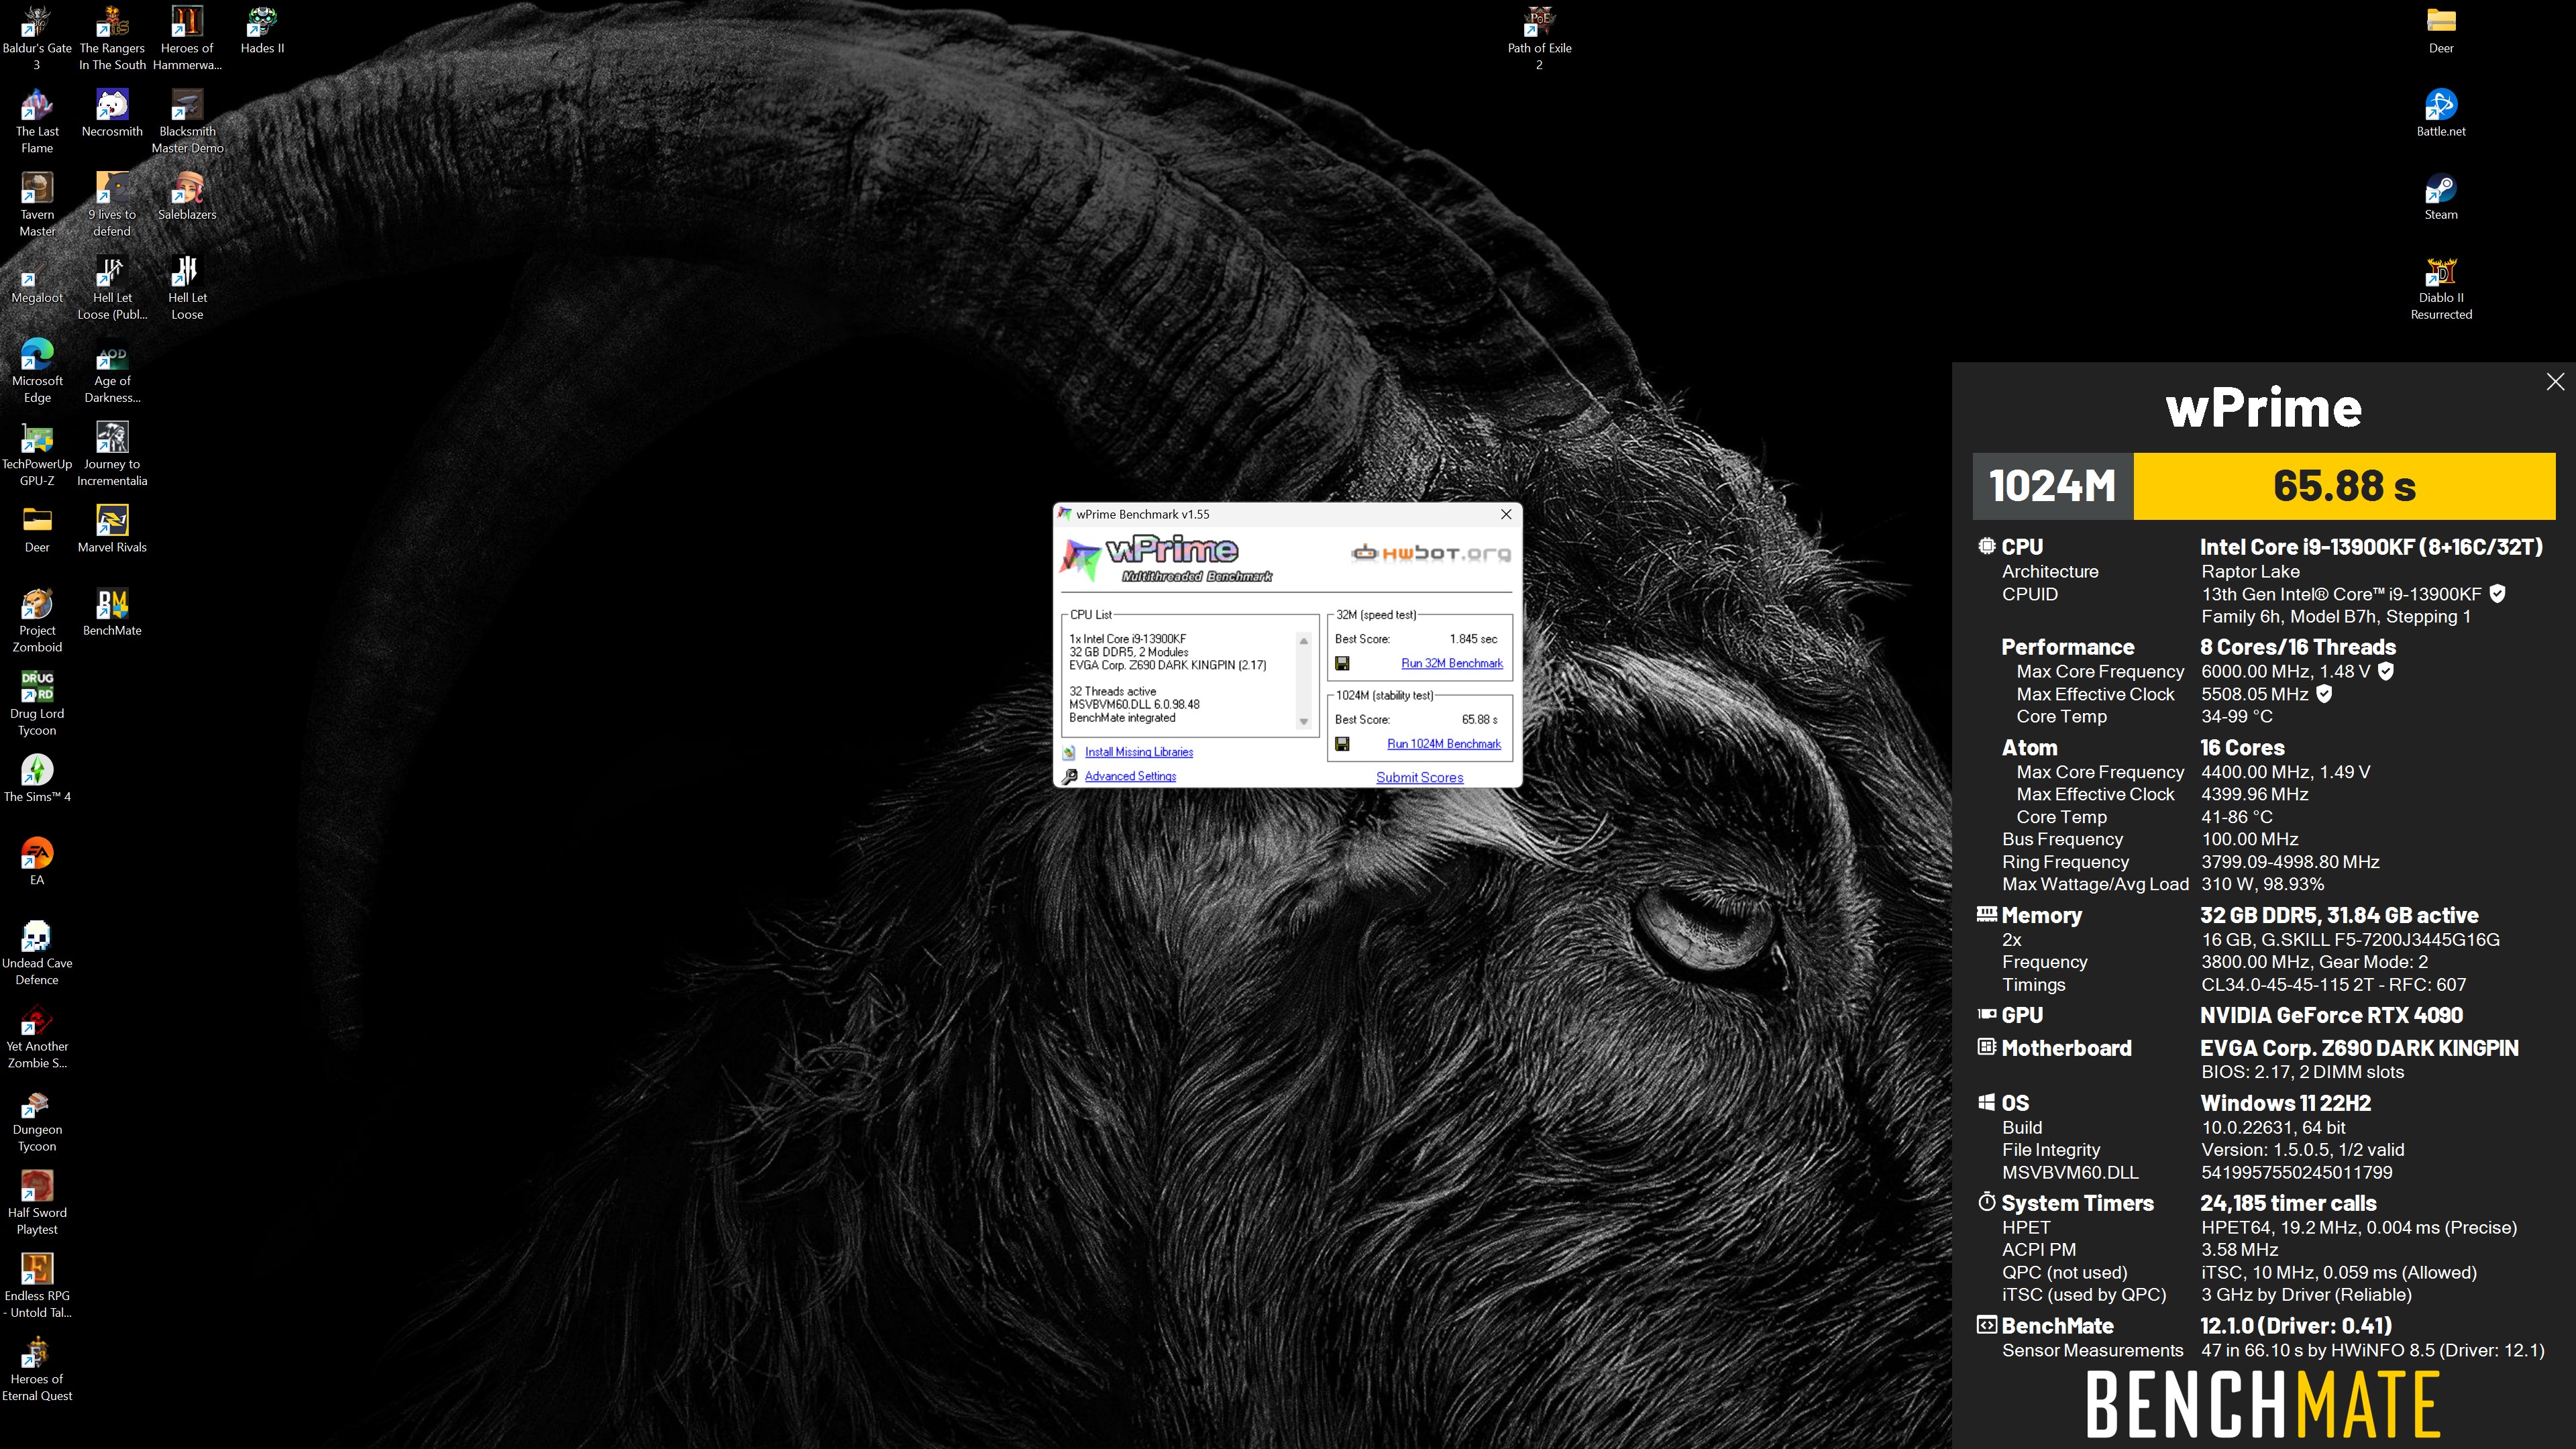Viewport: 2576px width, 1449px height.
Task: Select Endless RPG - Untold Tal... icon
Action: (x=37, y=1284)
